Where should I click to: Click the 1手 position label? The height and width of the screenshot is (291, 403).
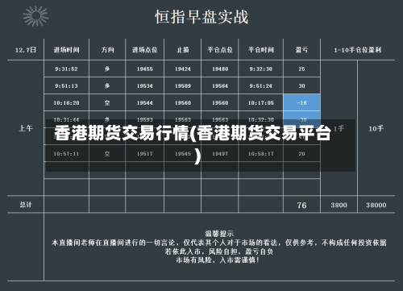click(x=339, y=128)
